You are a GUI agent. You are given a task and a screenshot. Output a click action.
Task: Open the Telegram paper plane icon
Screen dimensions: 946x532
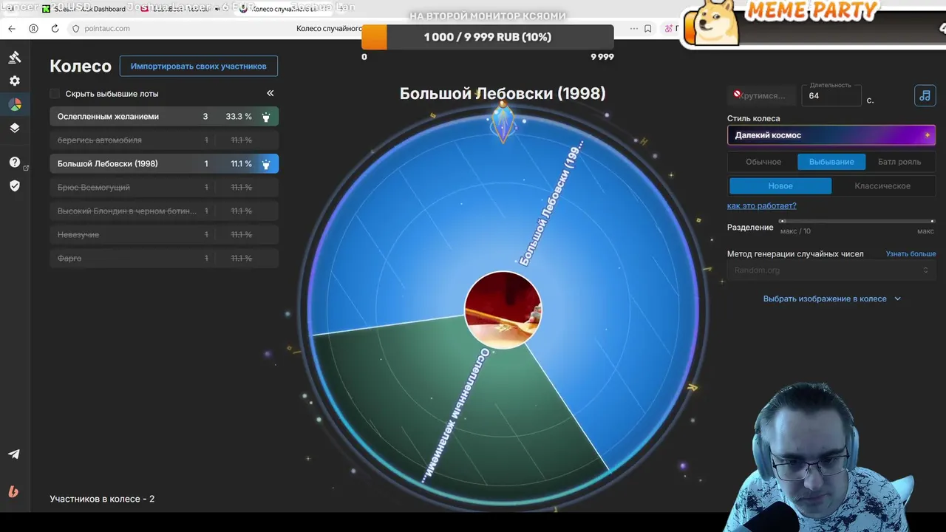click(14, 454)
